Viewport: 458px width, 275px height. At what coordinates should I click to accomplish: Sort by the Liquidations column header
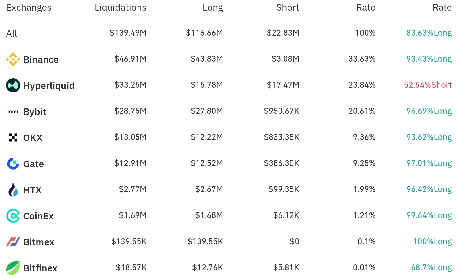120,7
